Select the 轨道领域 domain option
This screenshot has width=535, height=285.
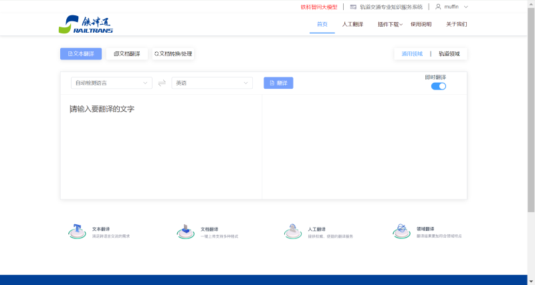point(449,53)
